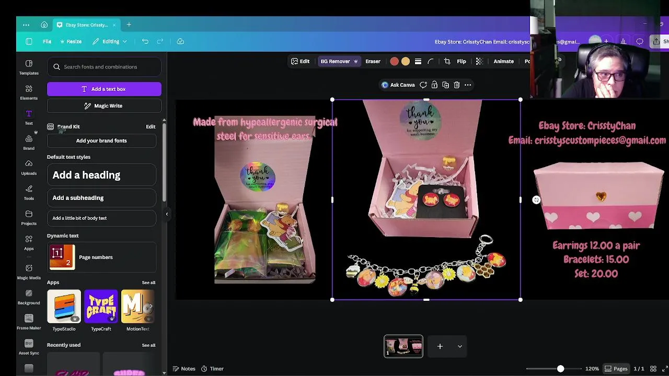This screenshot has height=376, width=669.
Task: Click Ask Canva in the floating toolbar
Action: click(398, 85)
